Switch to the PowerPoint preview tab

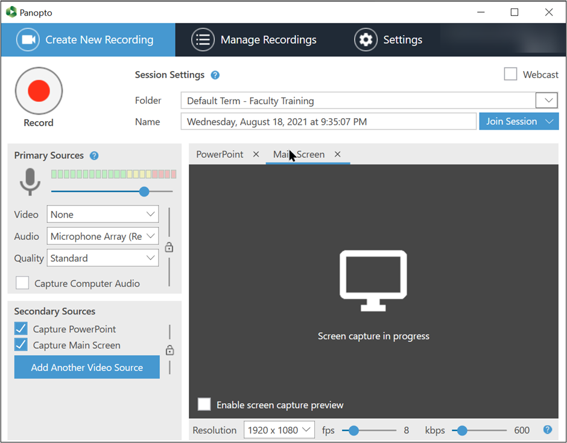220,154
